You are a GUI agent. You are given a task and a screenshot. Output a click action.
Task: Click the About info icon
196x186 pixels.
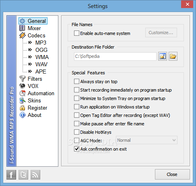click(x=23, y=115)
